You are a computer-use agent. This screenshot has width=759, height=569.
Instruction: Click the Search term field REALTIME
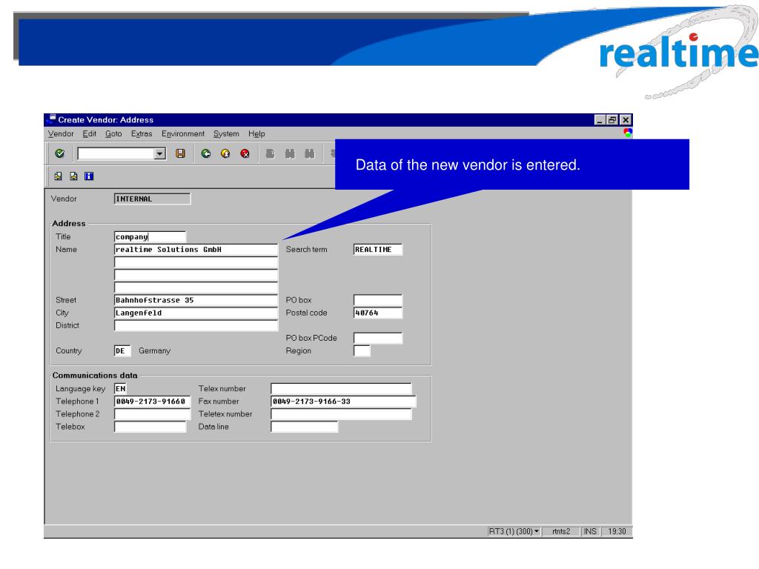(377, 250)
